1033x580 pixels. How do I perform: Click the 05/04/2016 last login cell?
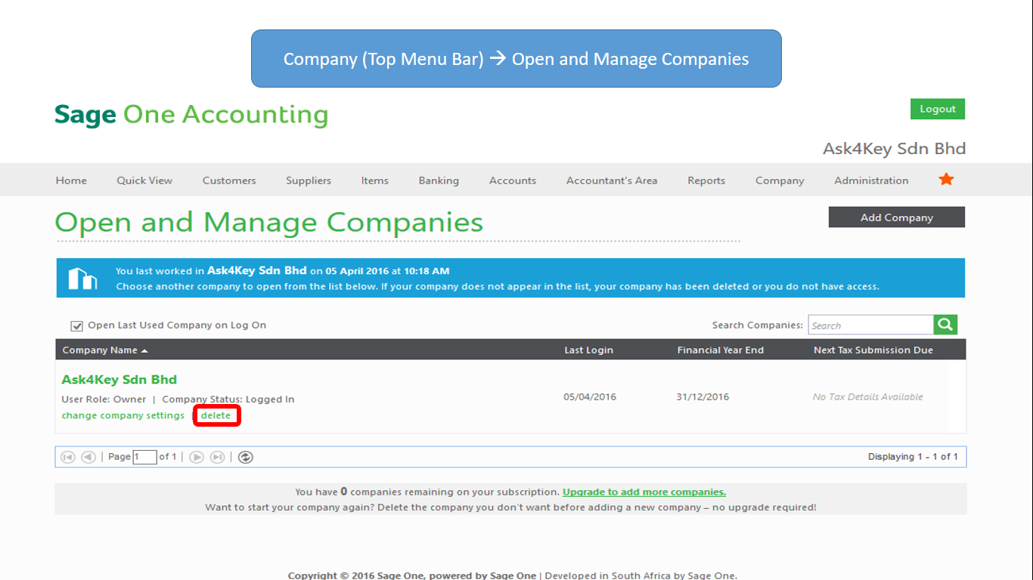click(x=590, y=397)
